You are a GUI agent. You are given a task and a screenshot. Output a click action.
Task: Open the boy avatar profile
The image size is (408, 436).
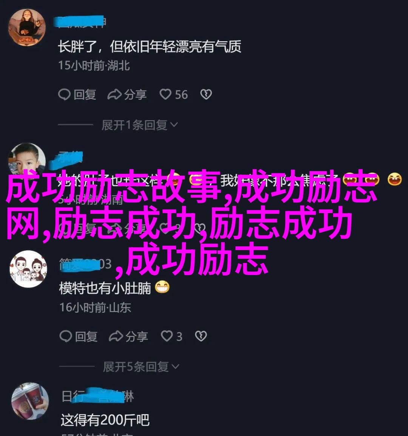tap(27, 158)
